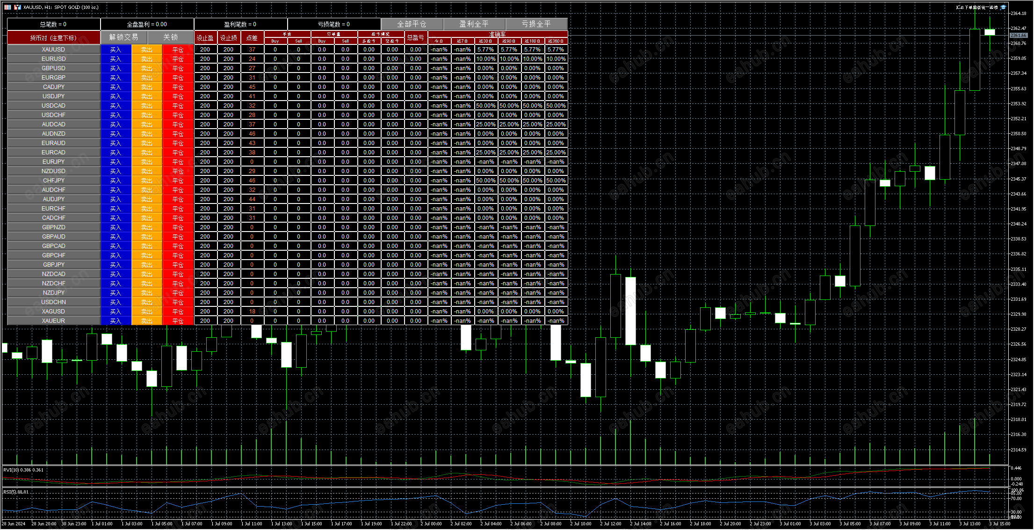Toggle the 解锁交易 unlock trading button
The width and height of the screenshot is (1034, 530).
pyautogui.click(x=124, y=37)
